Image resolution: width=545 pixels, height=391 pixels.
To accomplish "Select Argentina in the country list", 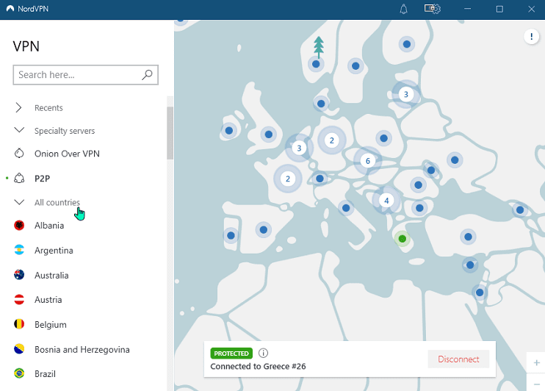I will [54, 251].
